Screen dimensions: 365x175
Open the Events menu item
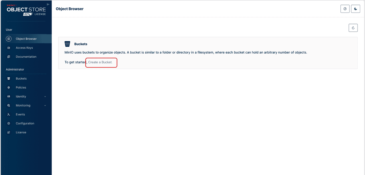tap(26, 114)
